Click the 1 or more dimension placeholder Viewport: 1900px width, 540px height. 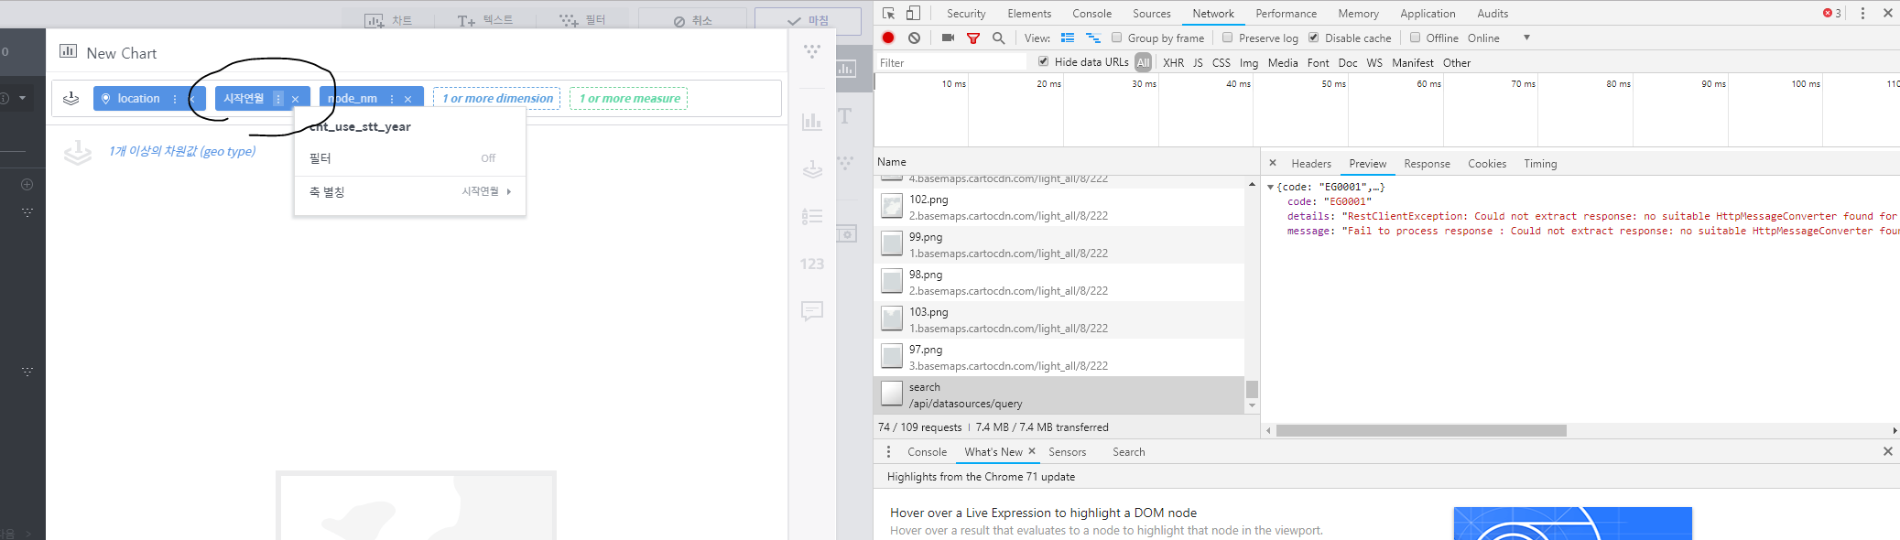(497, 98)
